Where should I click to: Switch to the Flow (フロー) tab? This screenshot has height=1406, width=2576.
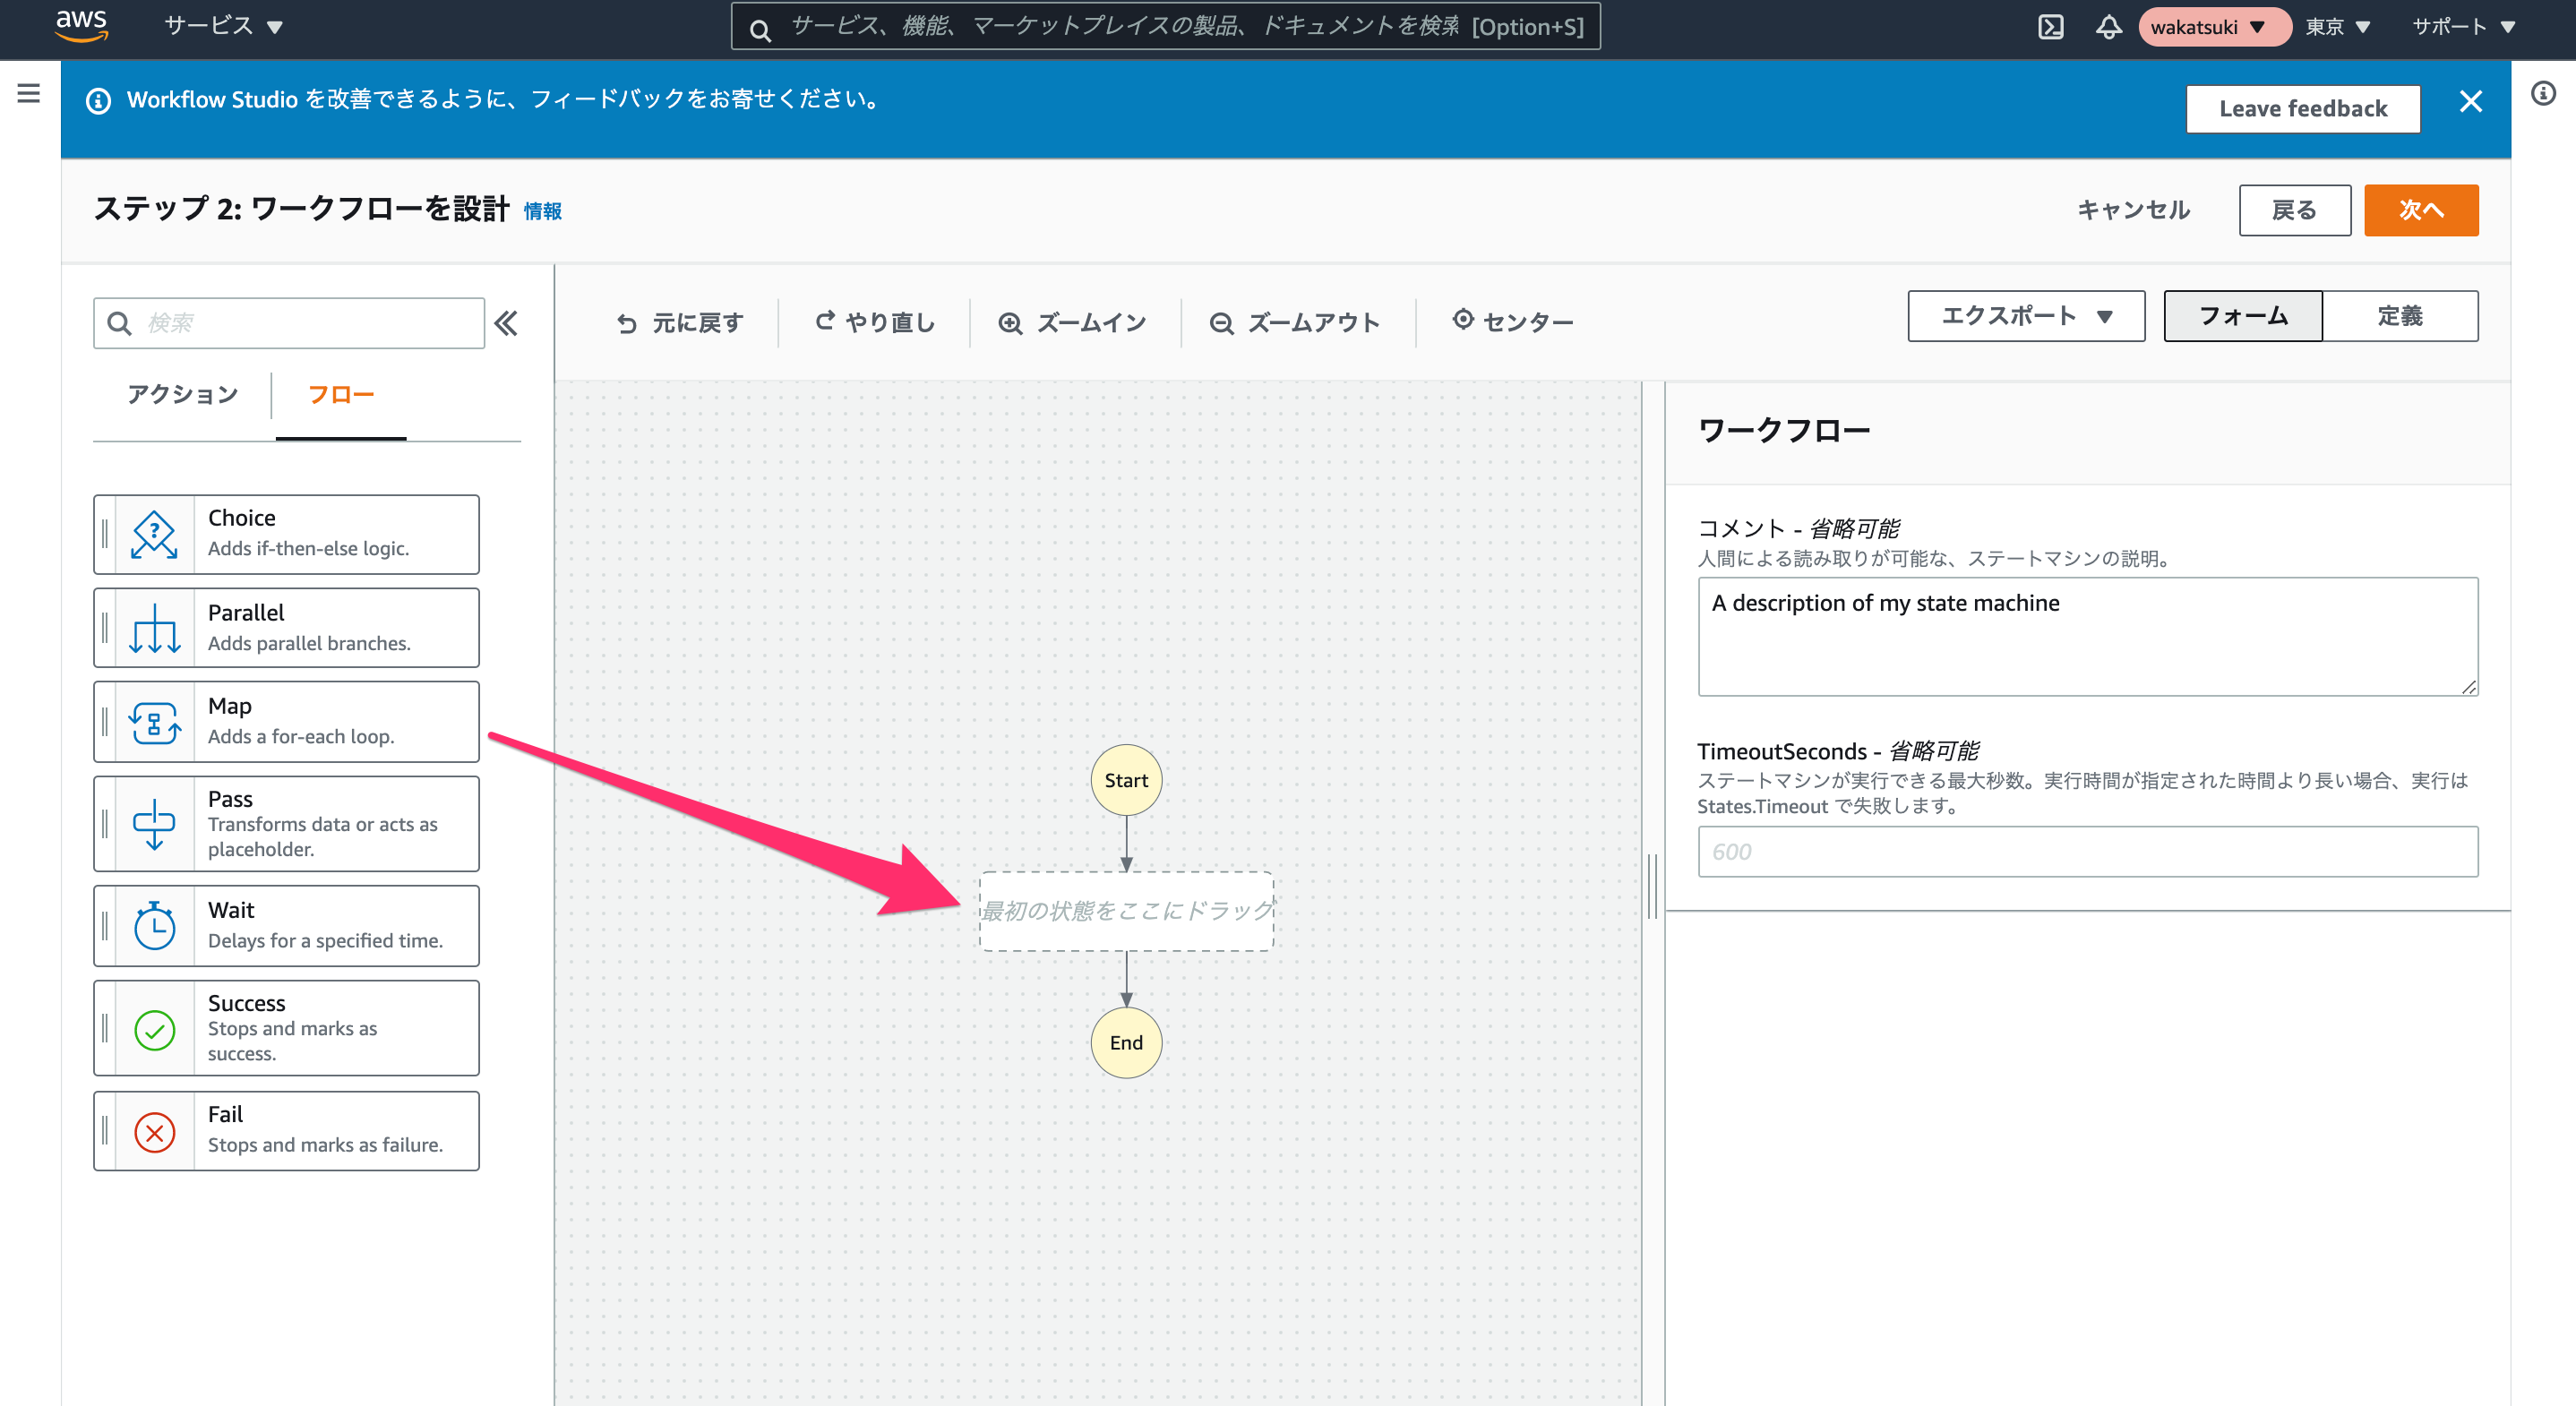pos(341,394)
